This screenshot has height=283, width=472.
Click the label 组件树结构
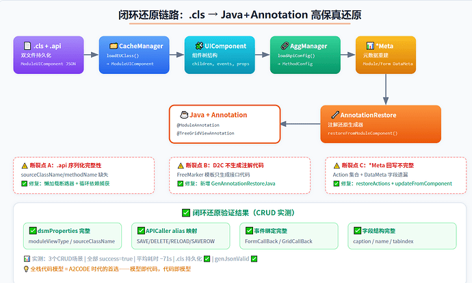click(205, 55)
